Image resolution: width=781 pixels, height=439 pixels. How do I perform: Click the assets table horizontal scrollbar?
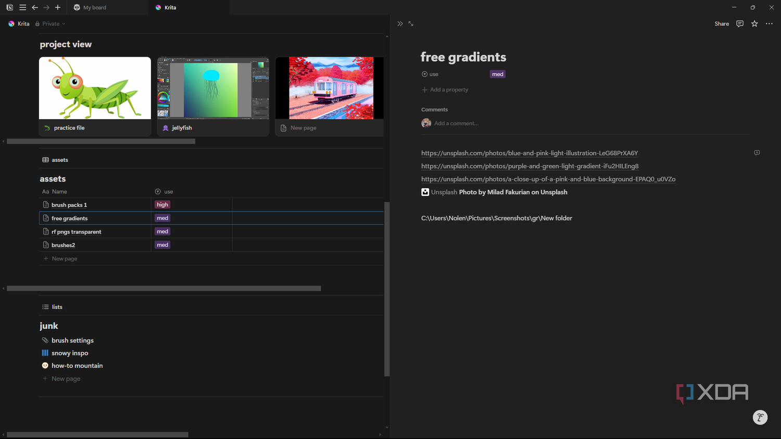point(163,288)
